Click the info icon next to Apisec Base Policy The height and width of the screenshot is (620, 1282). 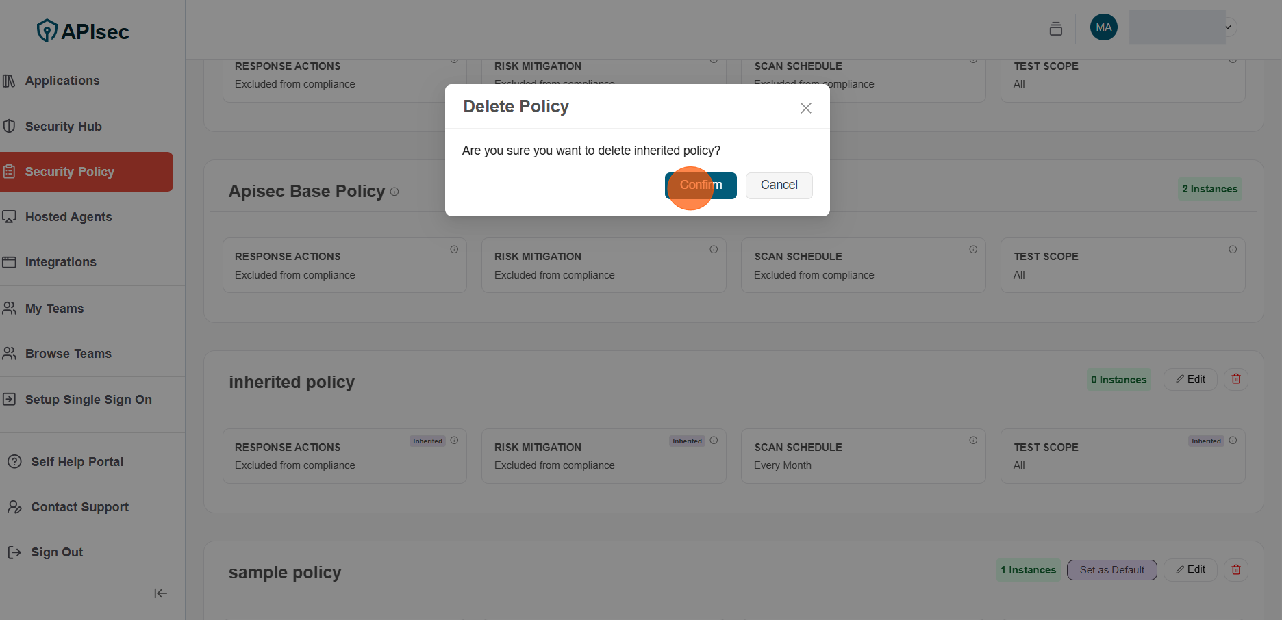tap(394, 192)
